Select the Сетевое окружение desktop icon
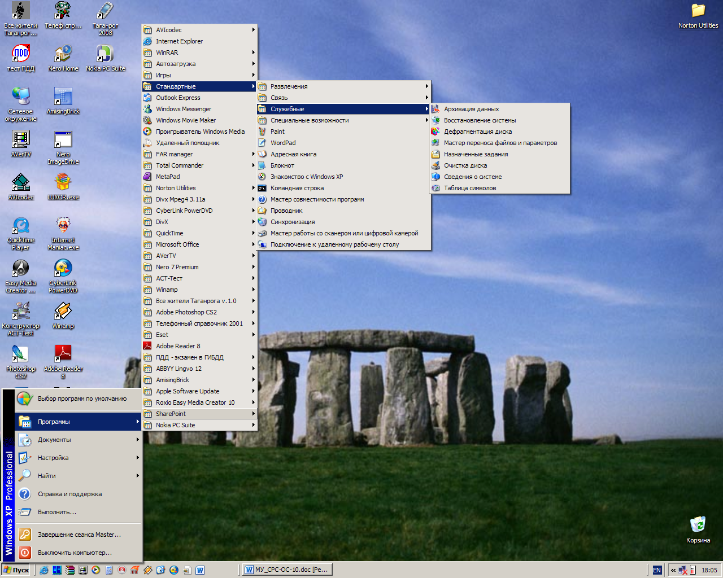Viewport: 723px width, 578px height. tap(21, 104)
